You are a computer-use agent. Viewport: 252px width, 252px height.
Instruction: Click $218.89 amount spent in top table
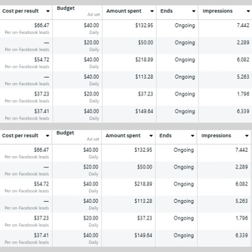[144, 60]
